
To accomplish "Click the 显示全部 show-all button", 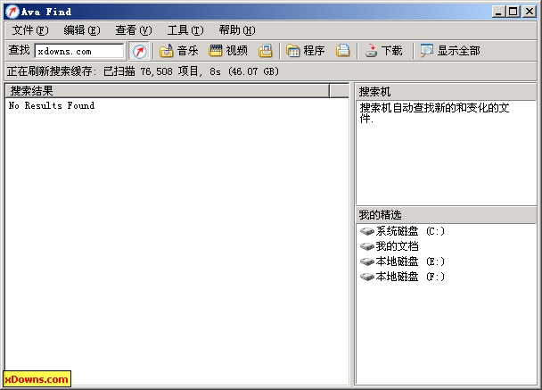I will (450, 51).
